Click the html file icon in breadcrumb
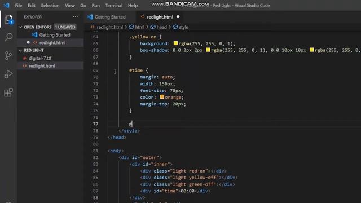The width and height of the screenshot is (361, 203). pyautogui.click(x=93, y=27)
